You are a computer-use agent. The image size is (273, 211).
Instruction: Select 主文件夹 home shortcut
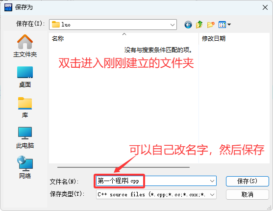[25, 46]
